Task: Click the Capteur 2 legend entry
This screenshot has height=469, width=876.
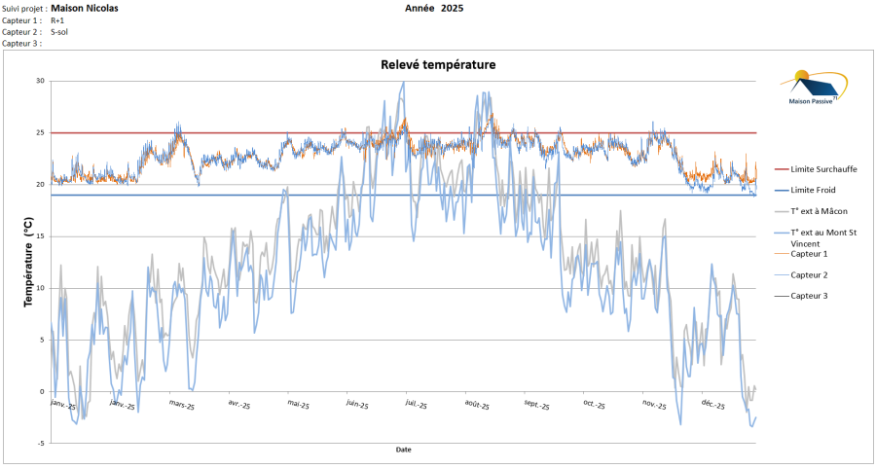Action: click(810, 274)
